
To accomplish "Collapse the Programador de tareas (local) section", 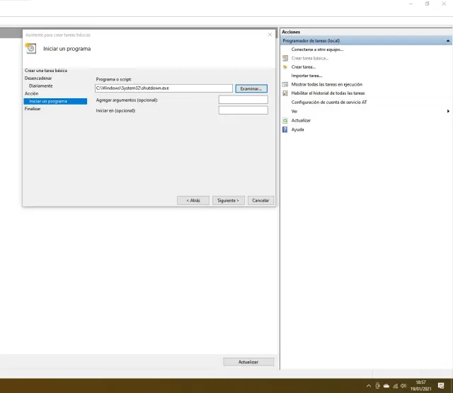I will pyautogui.click(x=448, y=41).
